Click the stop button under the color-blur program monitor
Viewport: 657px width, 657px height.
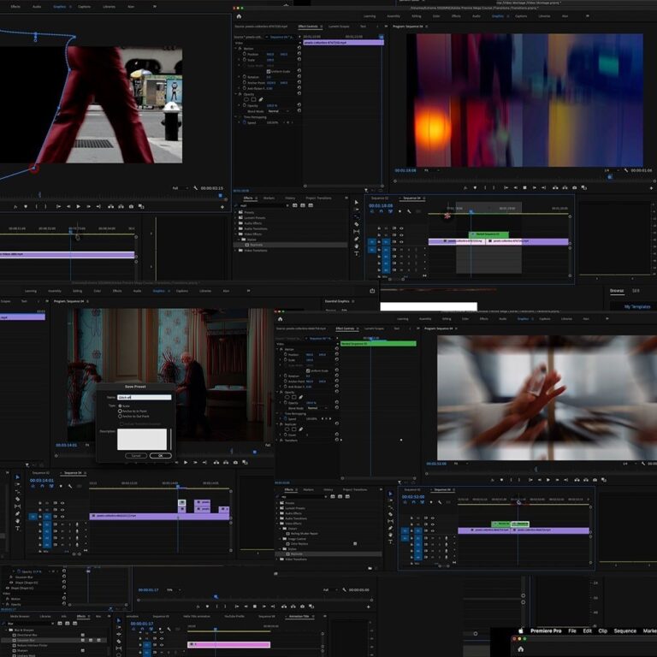click(x=524, y=187)
